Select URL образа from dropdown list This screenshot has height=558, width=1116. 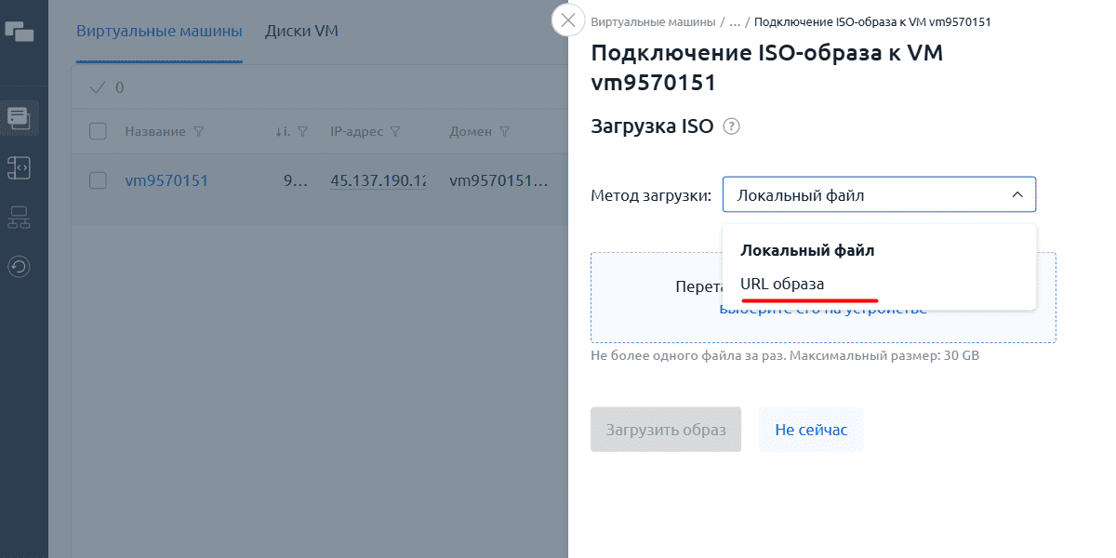pyautogui.click(x=782, y=284)
